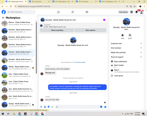Expand Chat members section
The height and width of the screenshot is (116, 147).
click(126, 48)
